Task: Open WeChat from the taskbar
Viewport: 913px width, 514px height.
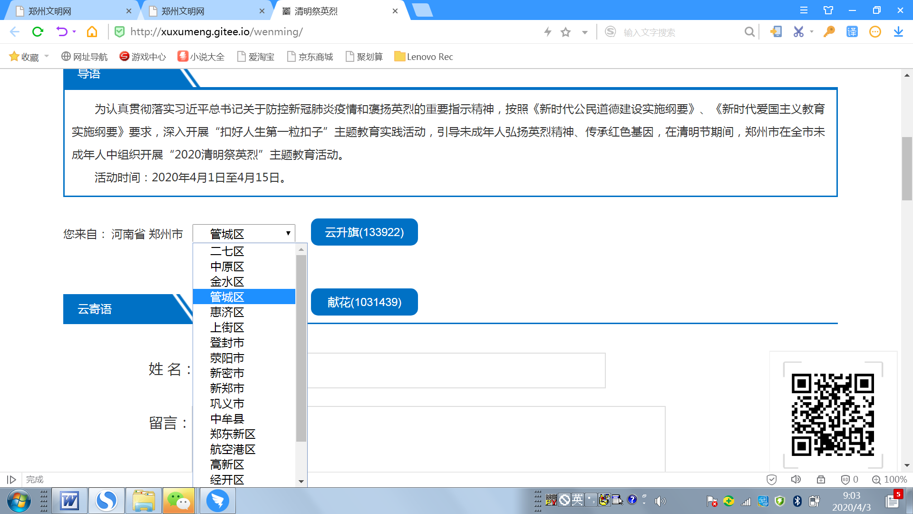Action: (179, 501)
